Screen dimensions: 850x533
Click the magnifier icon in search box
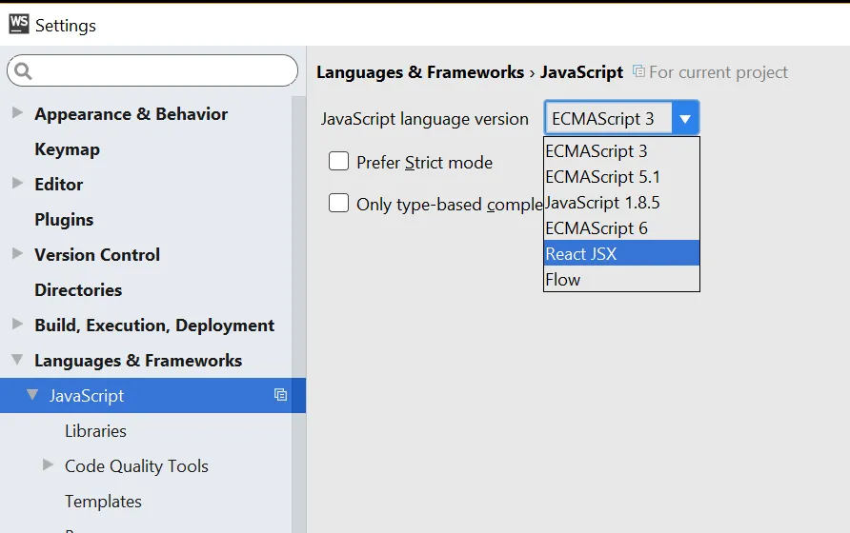pos(24,70)
